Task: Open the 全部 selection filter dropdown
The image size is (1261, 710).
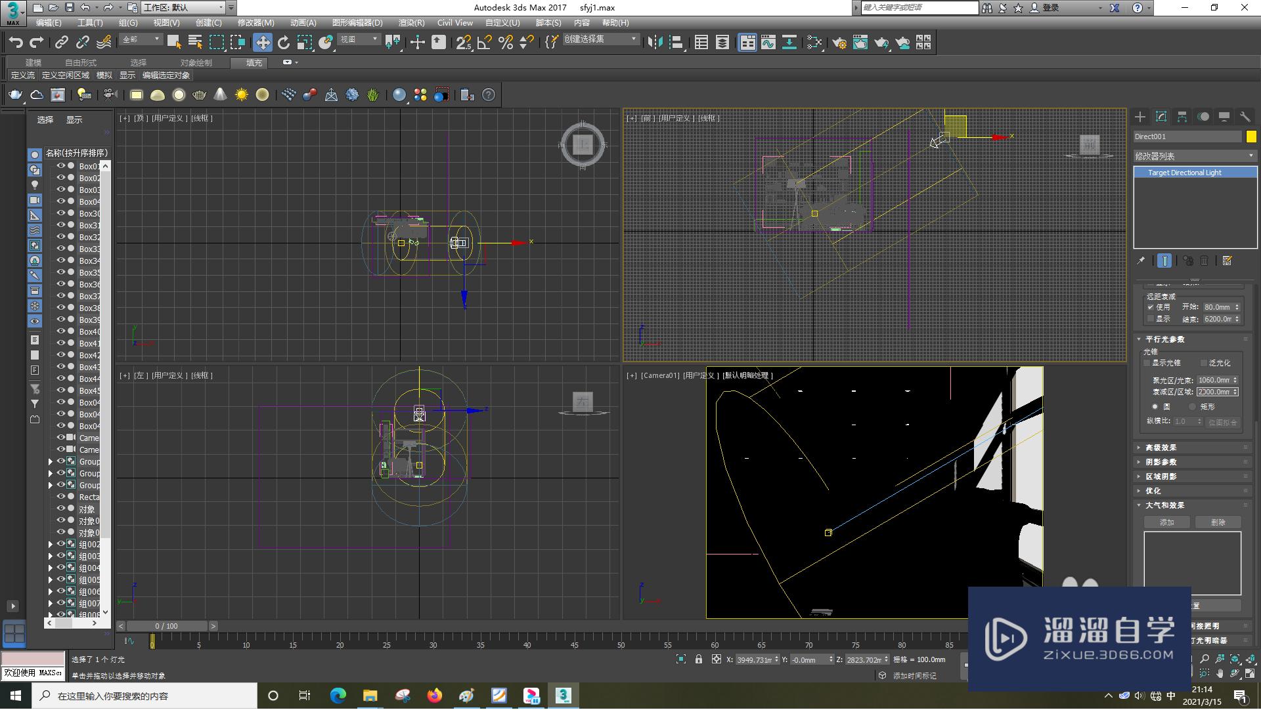Action: [x=141, y=40]
